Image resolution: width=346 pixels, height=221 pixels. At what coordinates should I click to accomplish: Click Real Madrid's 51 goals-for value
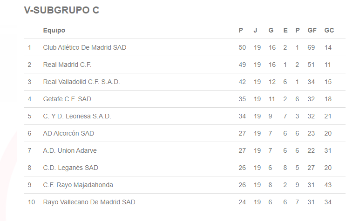coord(312,65)
